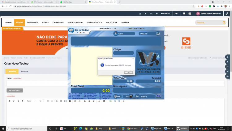Open the font size dropdown
Image resolution: width=232 pixels, height=131 pixels.
pyautogui.click(x=42, y=101)
